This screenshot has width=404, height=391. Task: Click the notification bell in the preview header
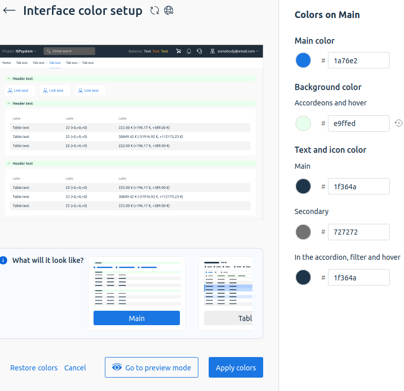point(189,51)
